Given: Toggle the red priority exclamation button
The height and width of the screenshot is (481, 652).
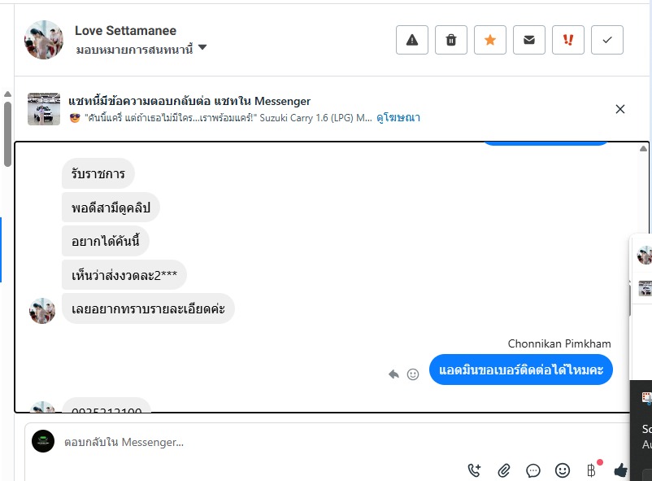Looking at the screenshot, I should pyautogui.click(x=568, y=40).
